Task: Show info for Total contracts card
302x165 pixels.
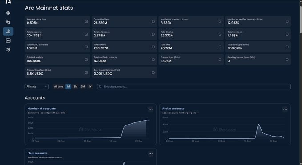Action: (x=287, y=34)
